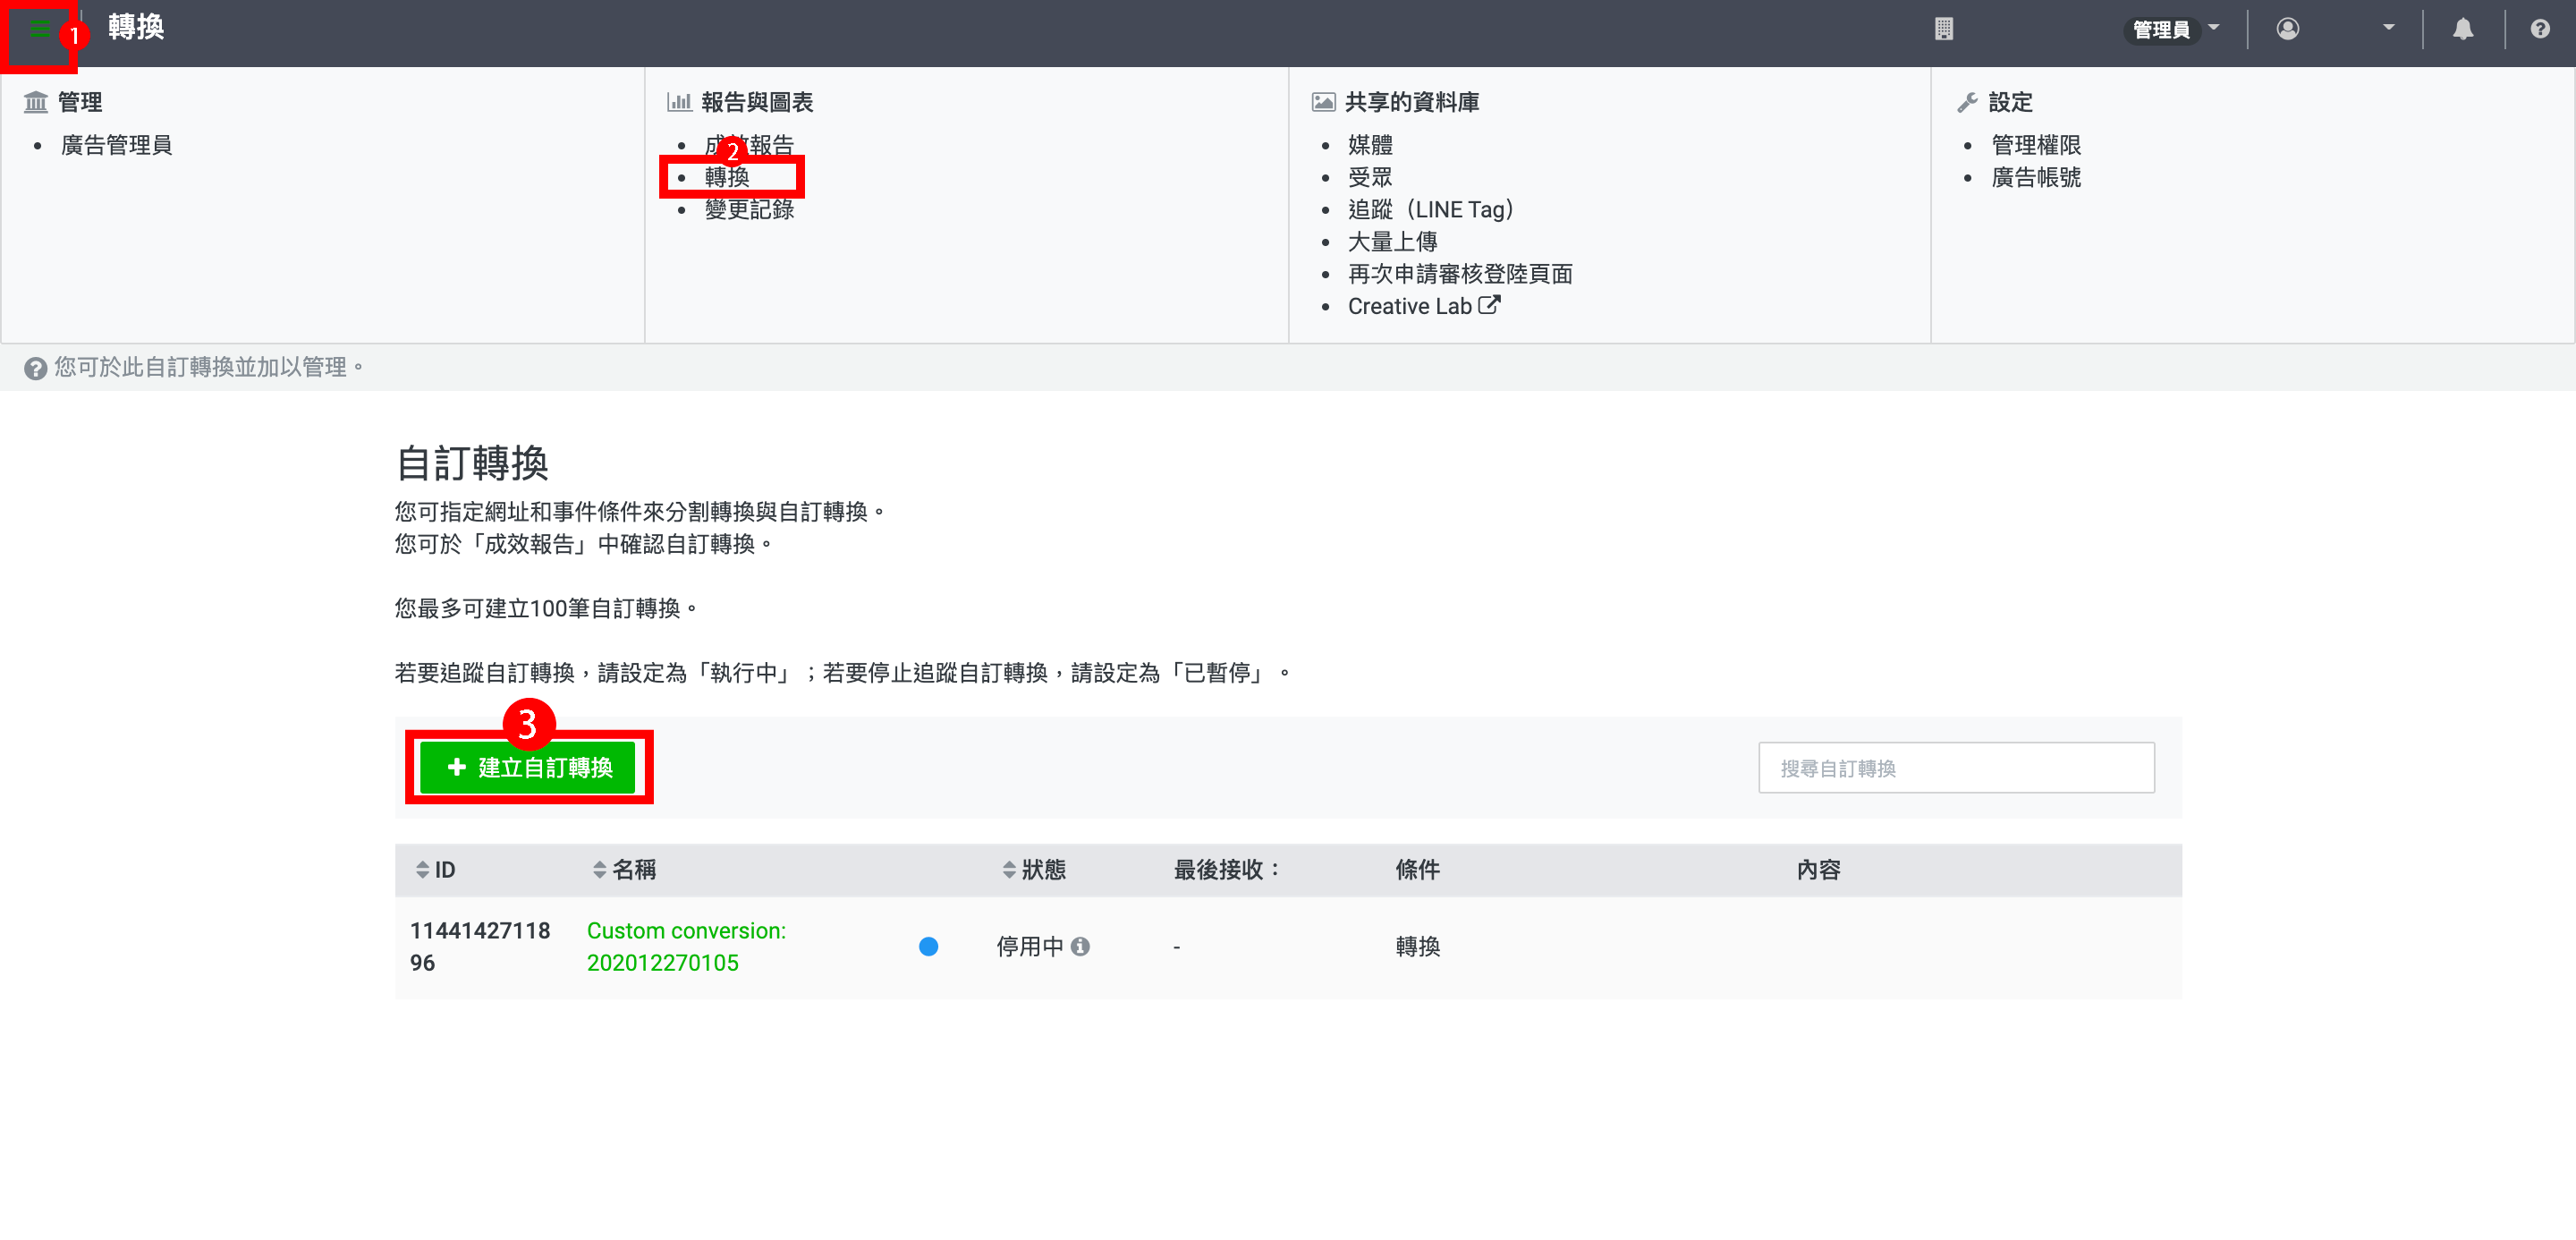Sort table by ID column arrows
The width and height of the screenshot is (2576, 1240).
pos(422,870)
